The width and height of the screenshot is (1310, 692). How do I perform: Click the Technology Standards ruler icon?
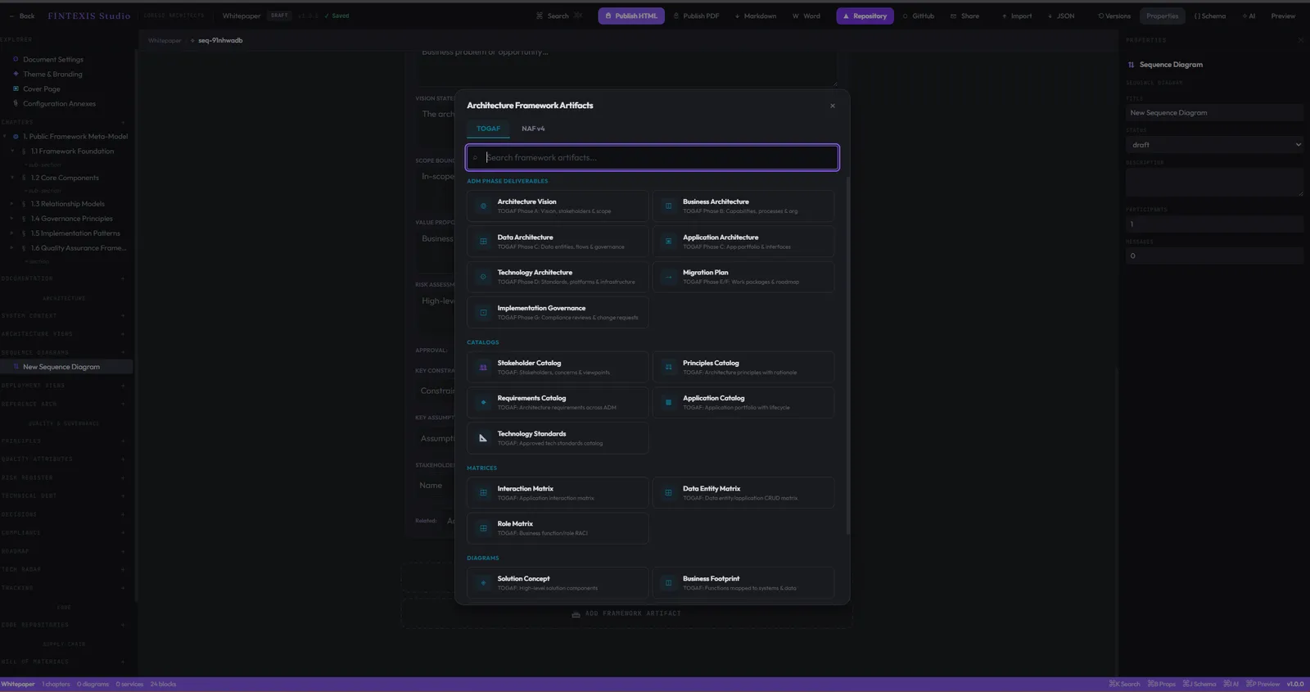tap(483, 438)
